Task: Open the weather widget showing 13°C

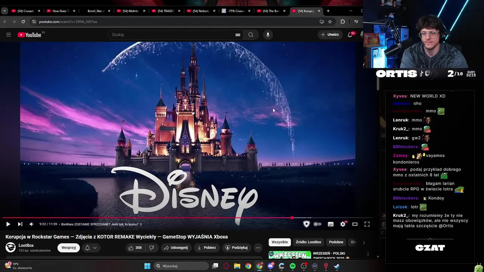Action: [x=18, y=266]
